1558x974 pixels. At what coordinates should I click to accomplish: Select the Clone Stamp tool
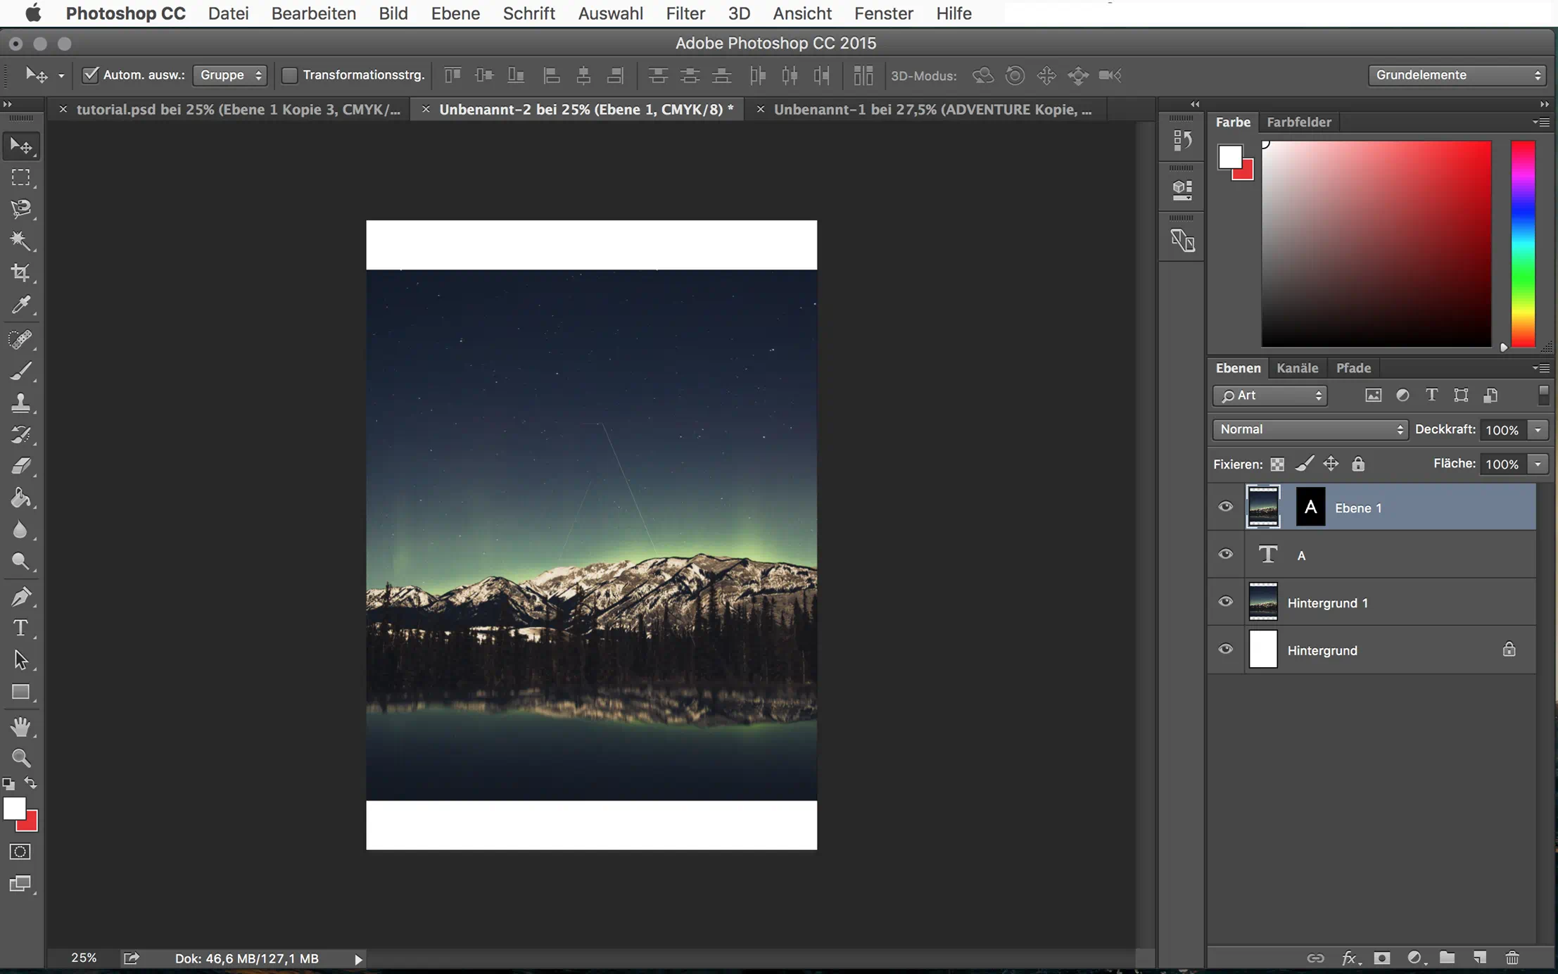coord(20,403)
